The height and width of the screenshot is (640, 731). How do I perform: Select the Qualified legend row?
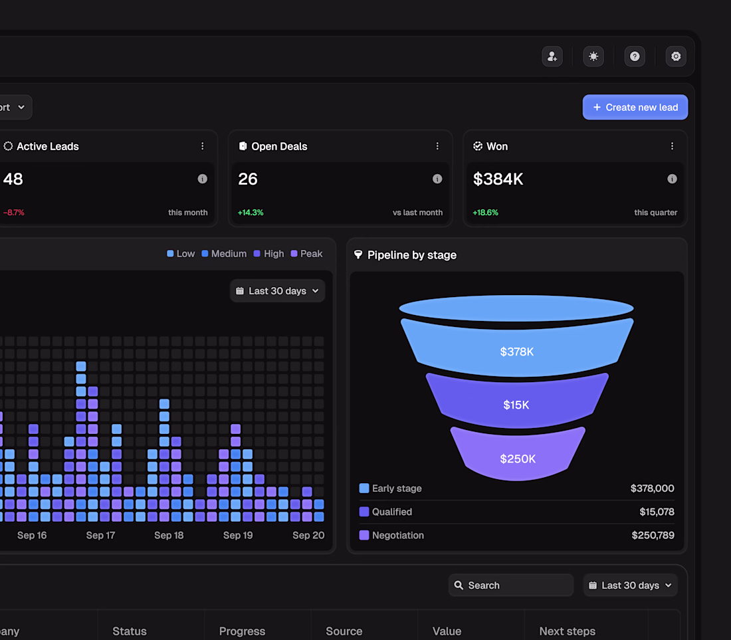[x=516, y=512]
